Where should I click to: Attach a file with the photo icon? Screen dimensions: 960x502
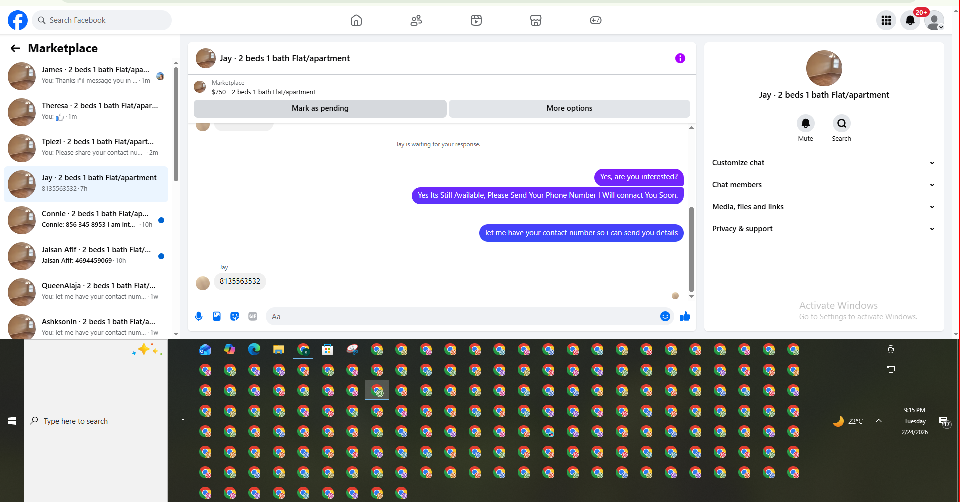(217, 316)
